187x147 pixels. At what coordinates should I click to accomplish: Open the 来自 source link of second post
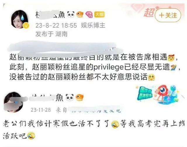pyautogui.click(x=89, y=110)
